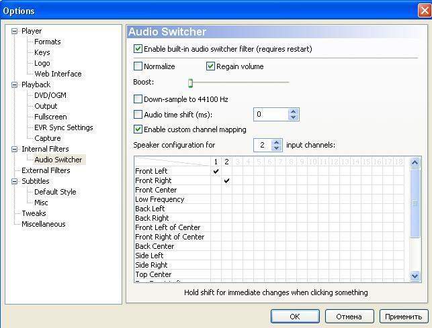Select Logo in the options tree

pyautogui.click(x=42, y=63)
